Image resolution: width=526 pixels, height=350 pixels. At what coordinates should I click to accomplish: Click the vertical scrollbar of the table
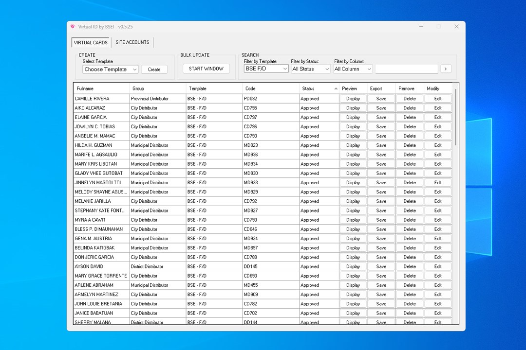455,117
